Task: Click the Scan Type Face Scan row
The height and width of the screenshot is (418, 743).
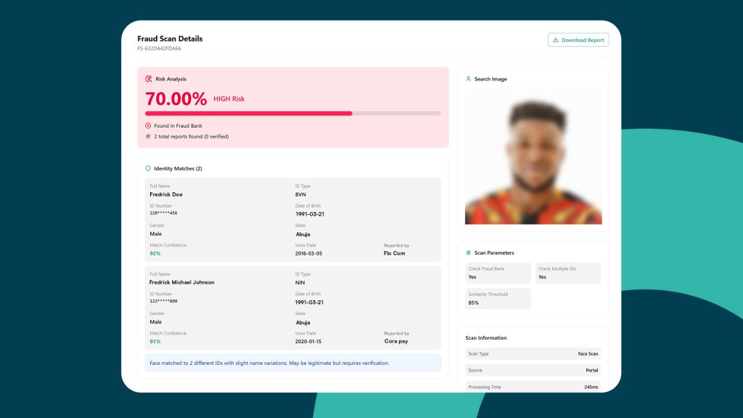Action: tap(533, 354)
